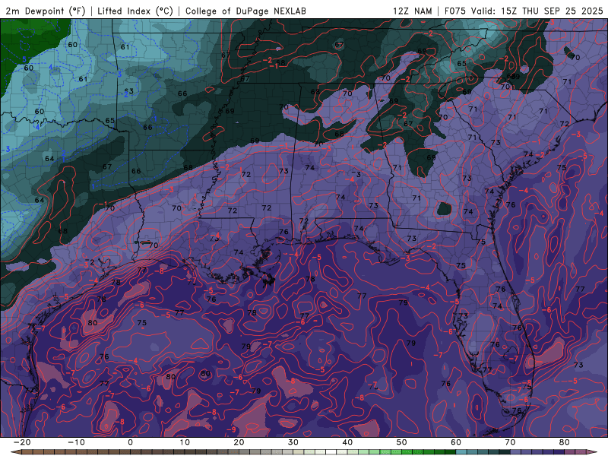
Task: Click the "40" color bar label
Action: (347, 442)
